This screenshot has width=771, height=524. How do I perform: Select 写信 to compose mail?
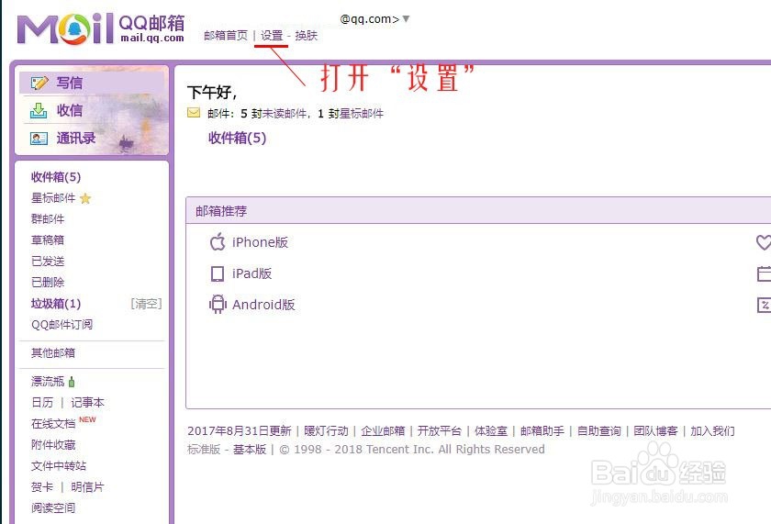(x=70, y=83)
